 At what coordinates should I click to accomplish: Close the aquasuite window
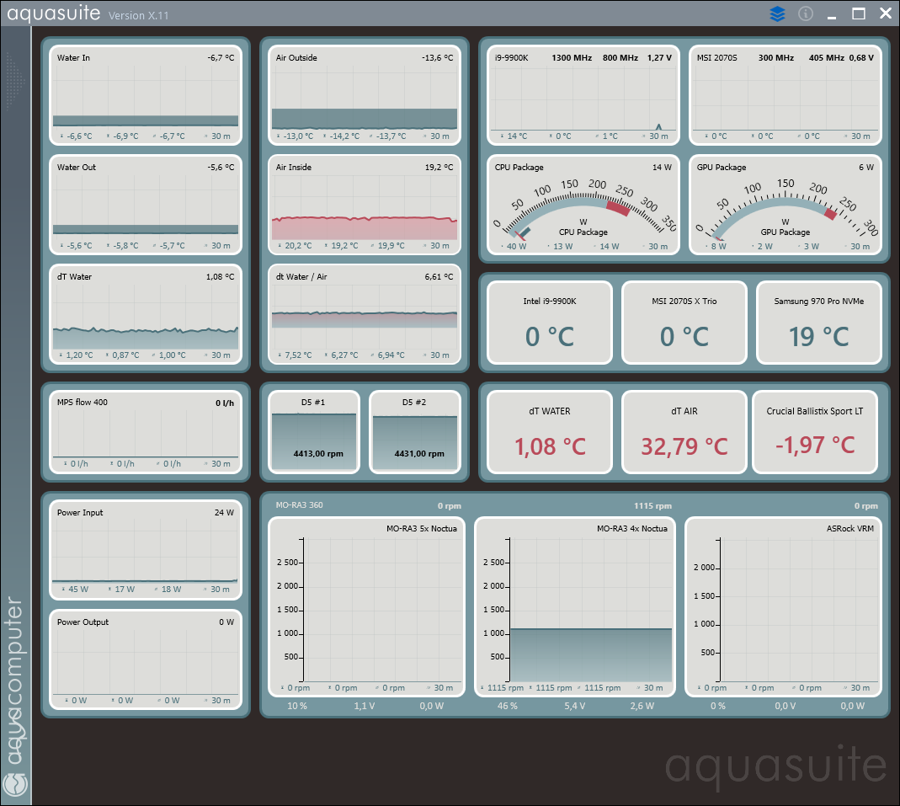point(886,13)
